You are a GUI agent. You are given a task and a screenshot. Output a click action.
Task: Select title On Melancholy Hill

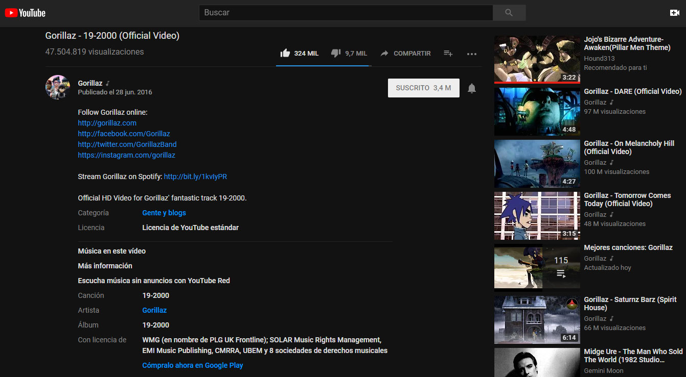[x=629, y=147]
